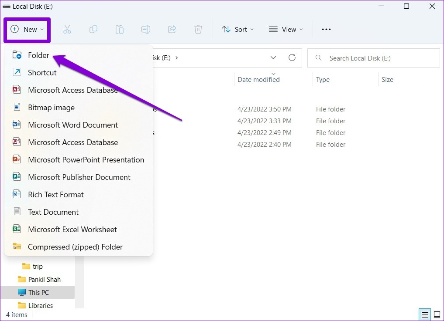
Task: Open the trip folder in the sidebar
Action: pos(37,266)
